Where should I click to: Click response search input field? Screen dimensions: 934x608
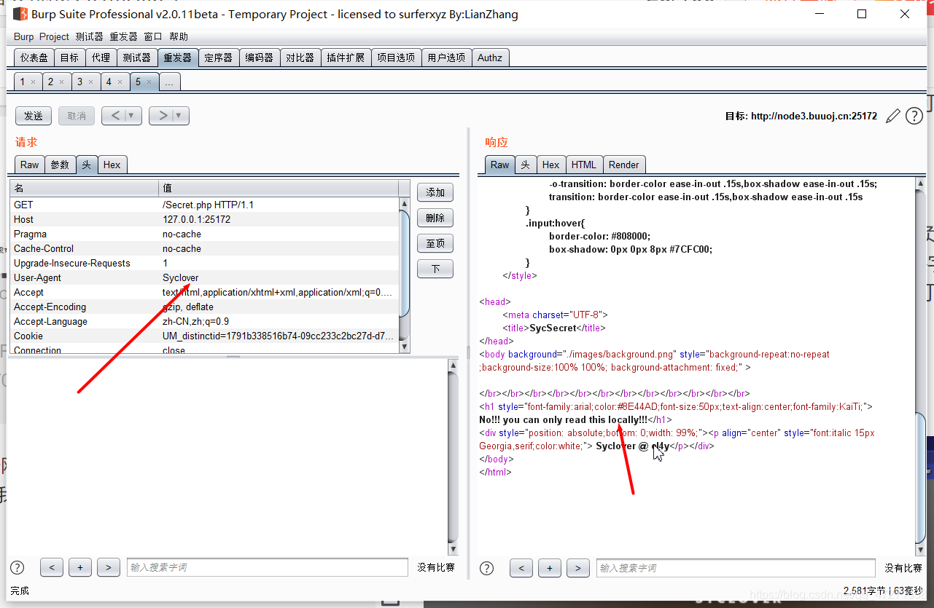(736, 568)
